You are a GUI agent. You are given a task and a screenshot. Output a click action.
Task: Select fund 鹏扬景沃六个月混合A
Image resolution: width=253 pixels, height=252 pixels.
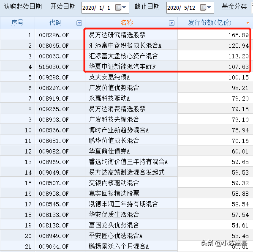coord(119,247)
